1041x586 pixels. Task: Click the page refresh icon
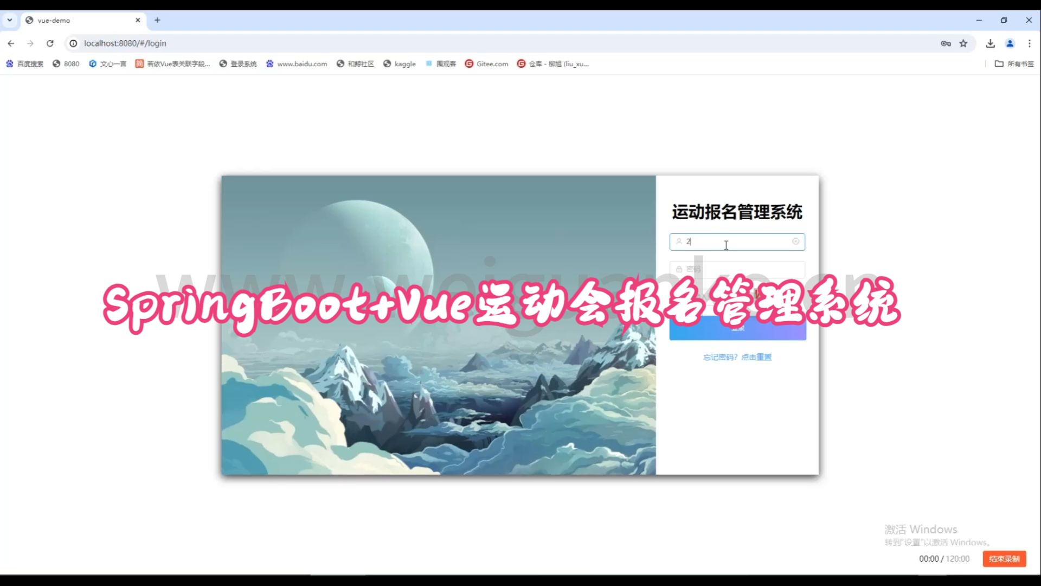pos(50,43)
